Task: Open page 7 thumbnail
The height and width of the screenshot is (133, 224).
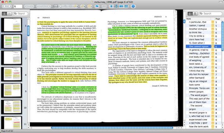Action: pyautogui.click(x=12, y=58)
